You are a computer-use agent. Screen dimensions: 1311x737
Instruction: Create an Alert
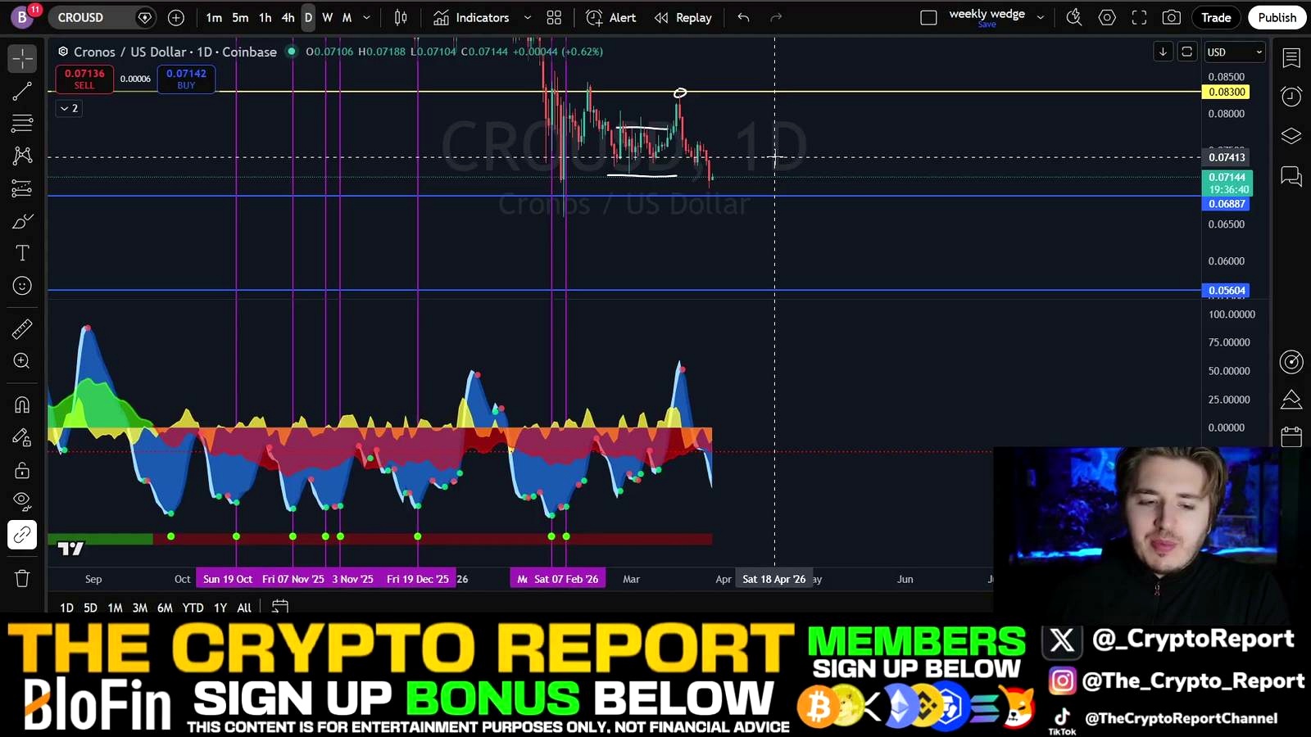(x=611, y=17)
